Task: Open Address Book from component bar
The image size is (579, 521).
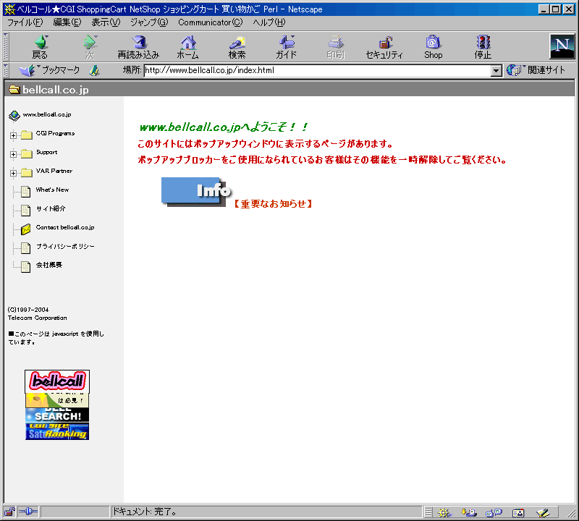Action: (x=518, y=512)
